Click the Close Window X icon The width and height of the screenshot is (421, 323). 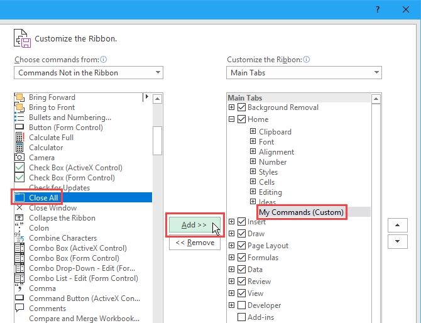point(18,208)
